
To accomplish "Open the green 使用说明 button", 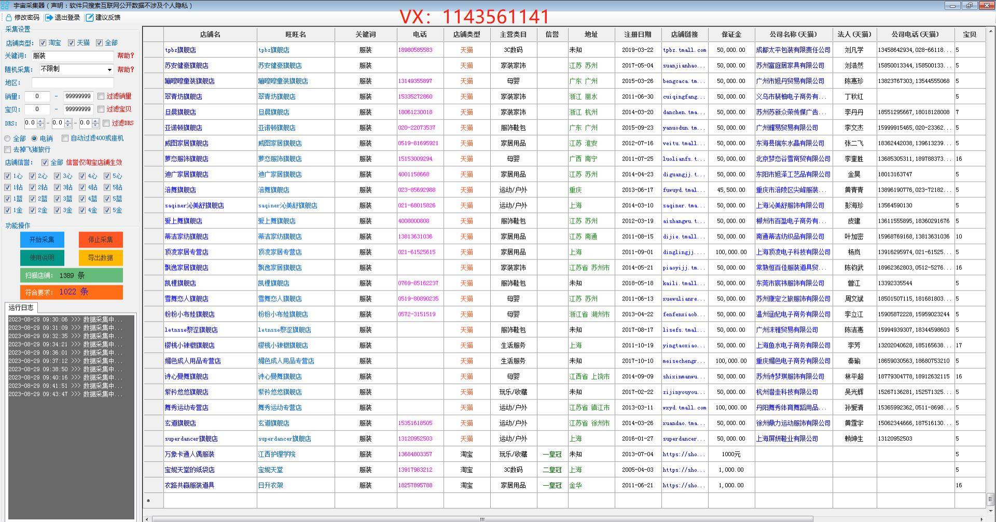I will tap(42, 258).
